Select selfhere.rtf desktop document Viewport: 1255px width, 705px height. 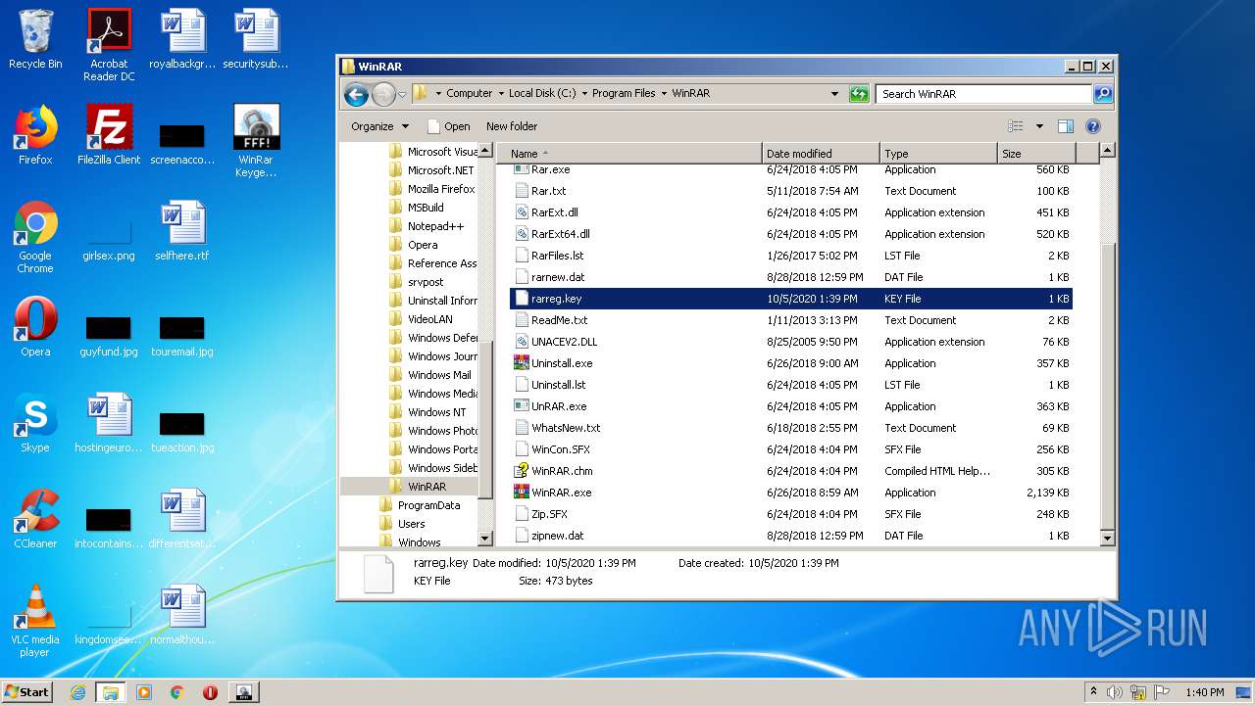[182, 231]
